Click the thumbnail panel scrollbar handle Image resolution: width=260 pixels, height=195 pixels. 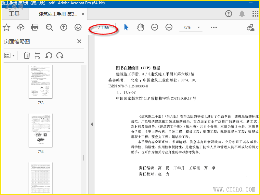point(84,158)
